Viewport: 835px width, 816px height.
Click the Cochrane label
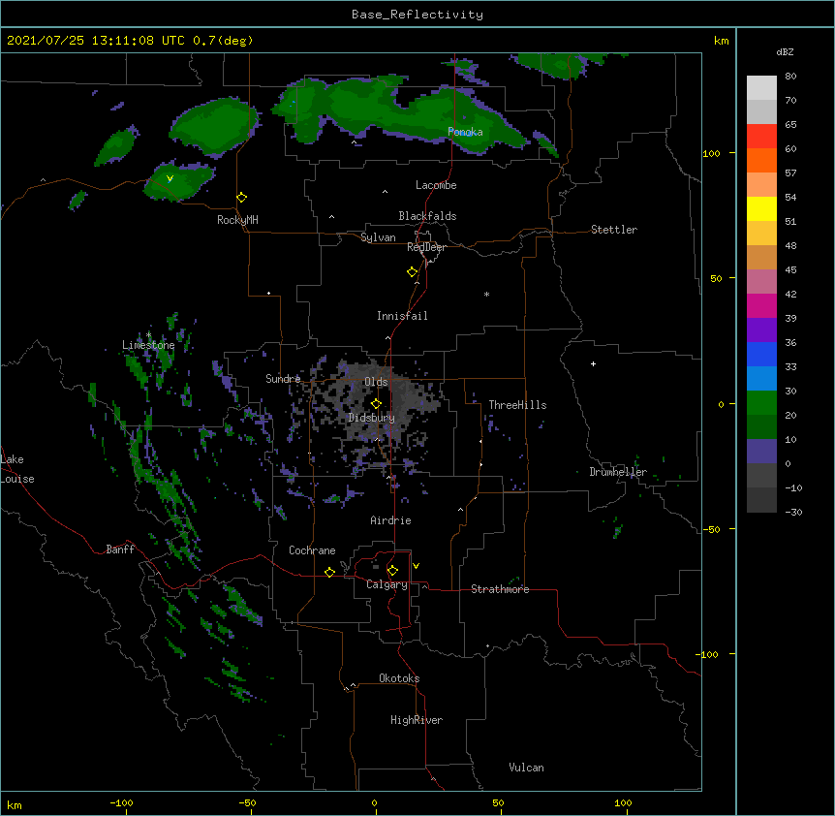[312, 550]
